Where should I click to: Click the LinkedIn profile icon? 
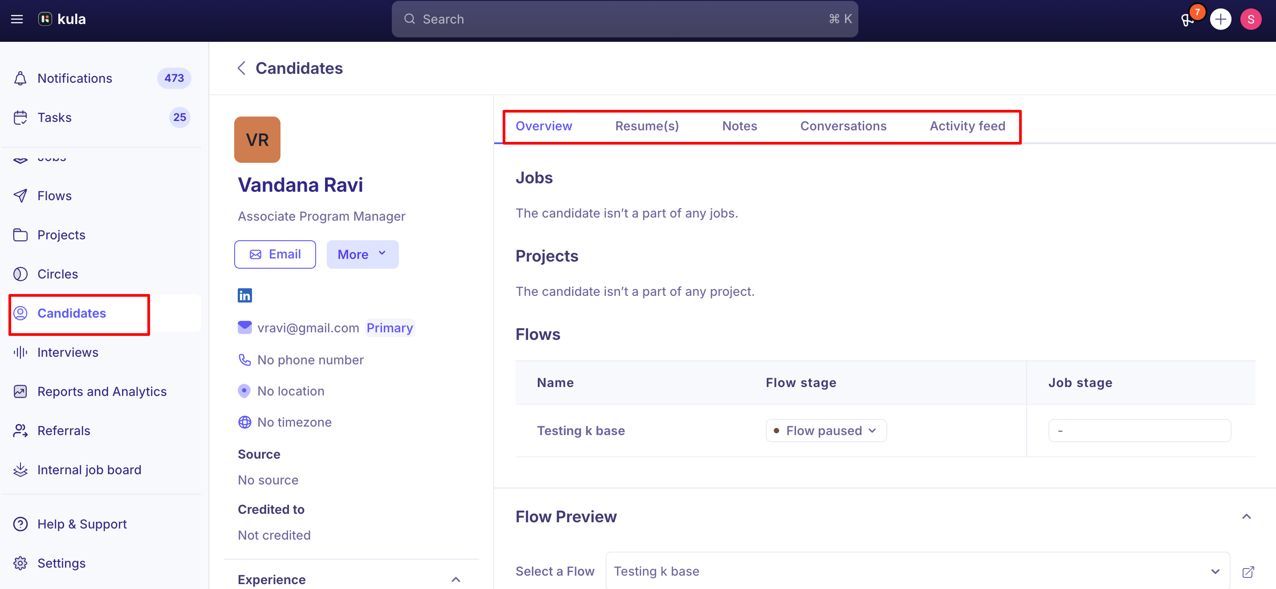click(x=245, y=295)
